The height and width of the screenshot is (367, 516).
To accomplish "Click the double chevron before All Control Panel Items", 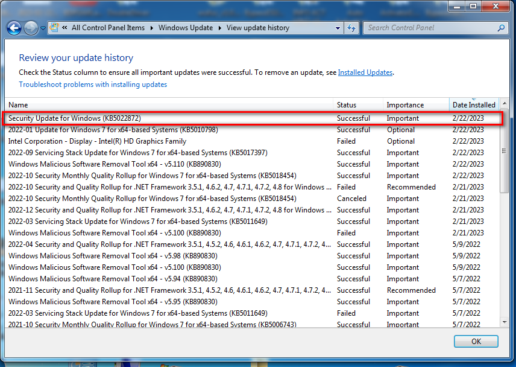I will 65,28.
